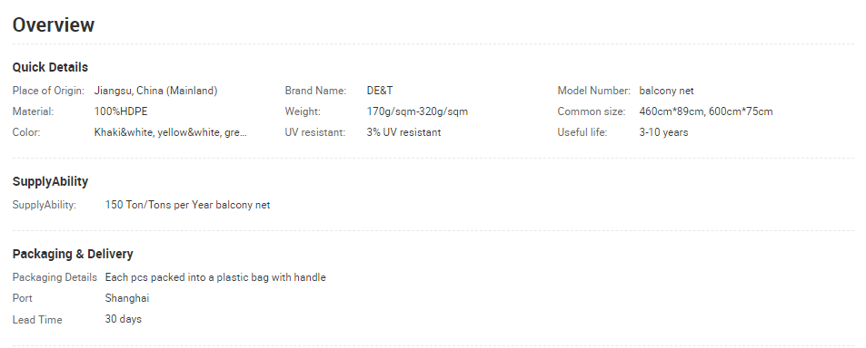Click the SupplyAbility section heading
The height and width of the screenshot is (348, 866).
click(x=50, y=182)
